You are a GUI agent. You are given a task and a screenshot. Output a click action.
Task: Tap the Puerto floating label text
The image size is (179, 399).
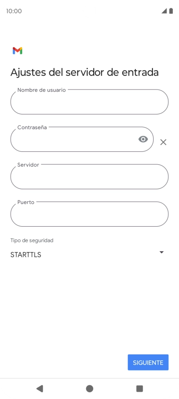26,202
